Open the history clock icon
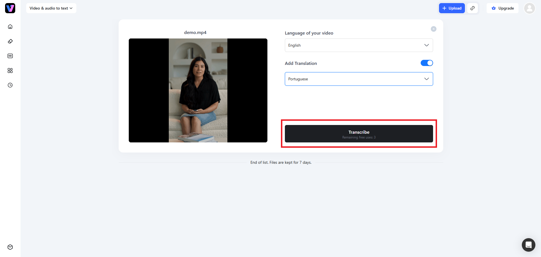Viewport: 541px width, 257px height. tap(10, 85)
